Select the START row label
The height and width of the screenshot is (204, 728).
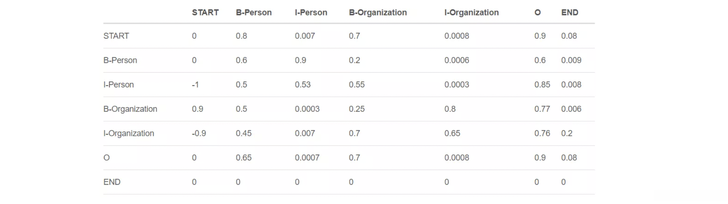116,36
